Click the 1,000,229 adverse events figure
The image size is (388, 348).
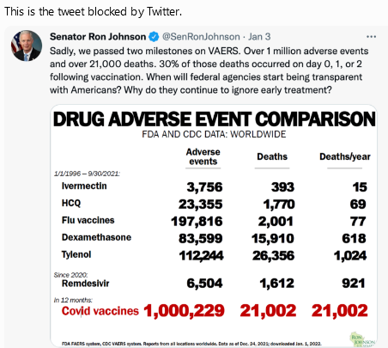(x=184, y=311)
